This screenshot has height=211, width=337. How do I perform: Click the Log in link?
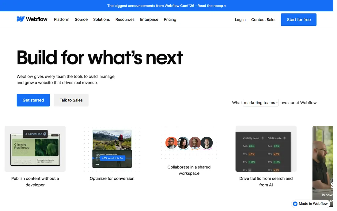pos(240,20)
